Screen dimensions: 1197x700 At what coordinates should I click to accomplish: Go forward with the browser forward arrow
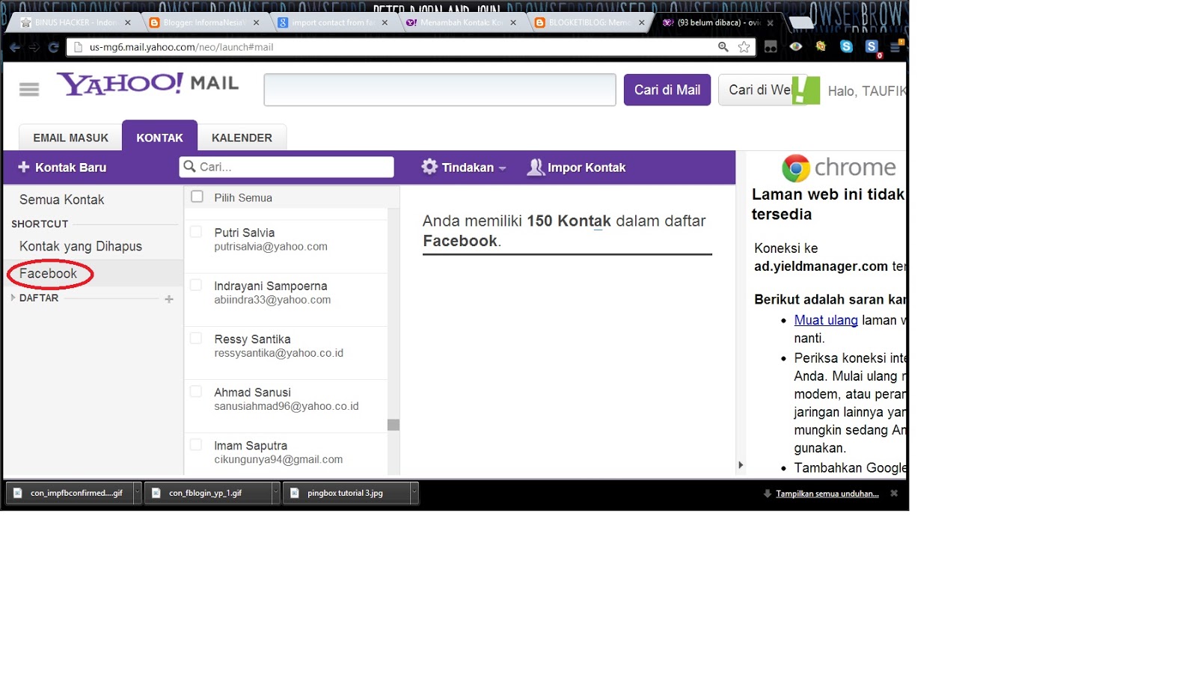[x=34, y=47]
